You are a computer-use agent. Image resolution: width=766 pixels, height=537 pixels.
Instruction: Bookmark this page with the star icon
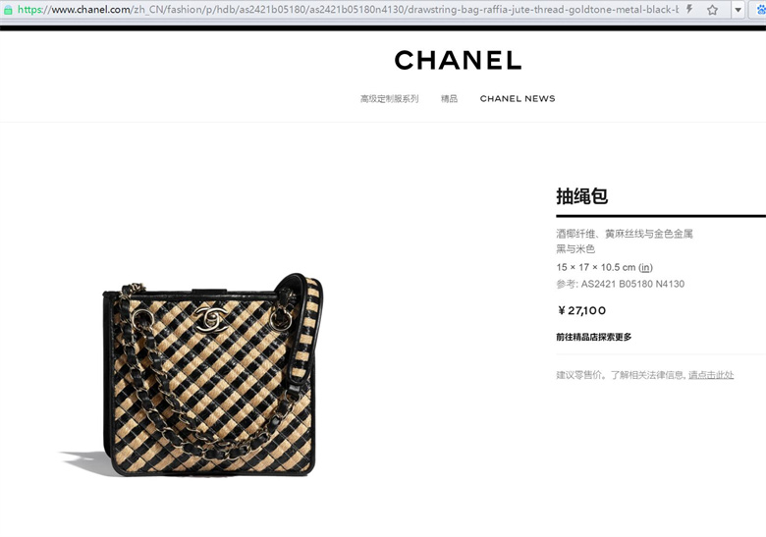tap(712, 9)
